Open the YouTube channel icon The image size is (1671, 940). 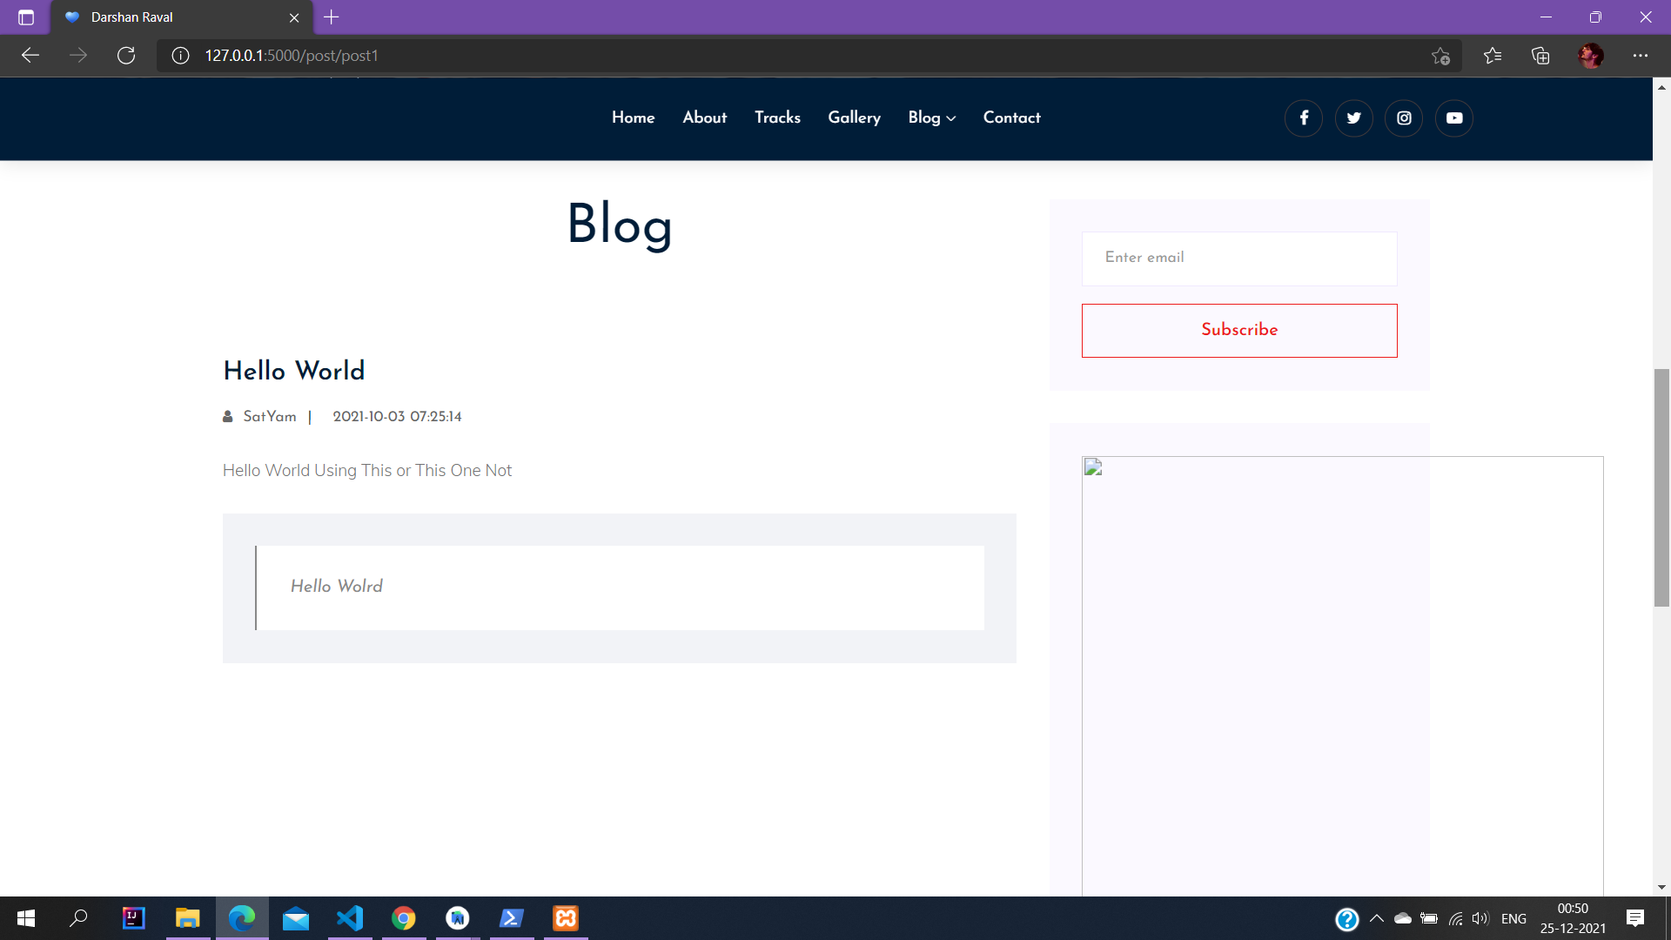coord(1454,117)
